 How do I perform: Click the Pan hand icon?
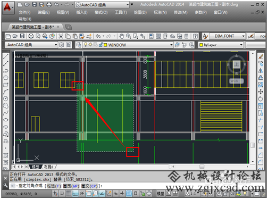pos(121,36)
